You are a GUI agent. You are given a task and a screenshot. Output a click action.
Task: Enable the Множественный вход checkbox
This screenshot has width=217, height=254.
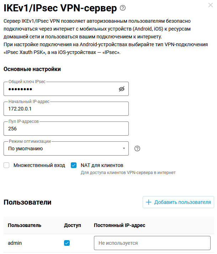tap(6, 165)
